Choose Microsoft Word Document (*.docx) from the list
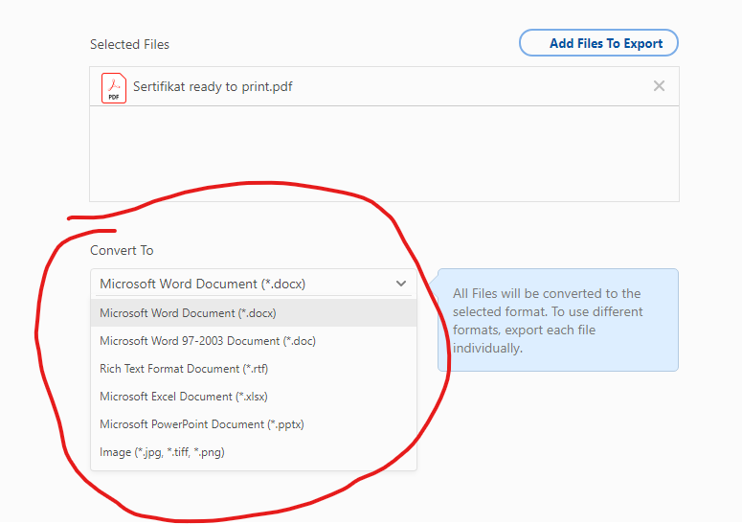Viewport: 742px width, 524px height. click(254, 313)
